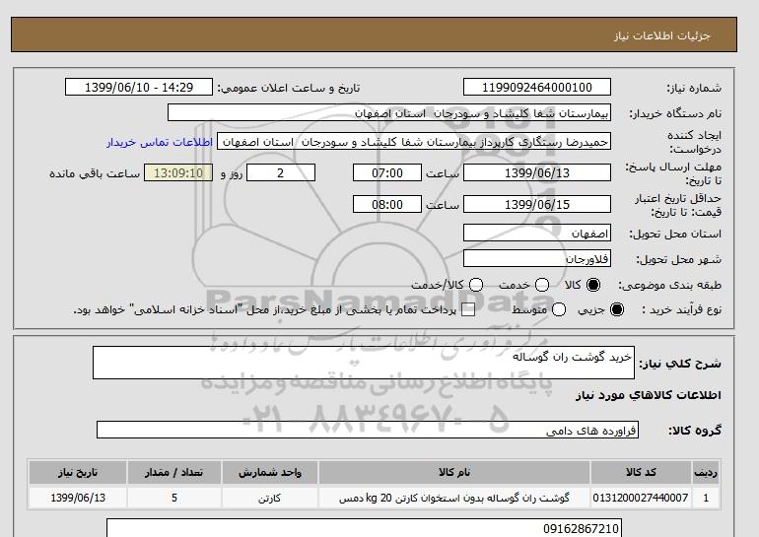This screenshot has height=537, width=759.
Task: Click the تاریخ نیاز column header
Action: point(78,472)
